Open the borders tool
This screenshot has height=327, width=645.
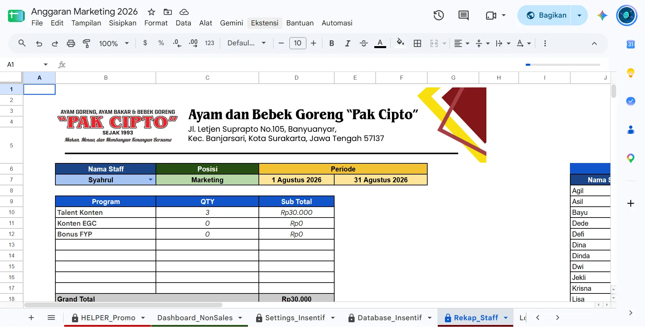click(x=417, y=43)
